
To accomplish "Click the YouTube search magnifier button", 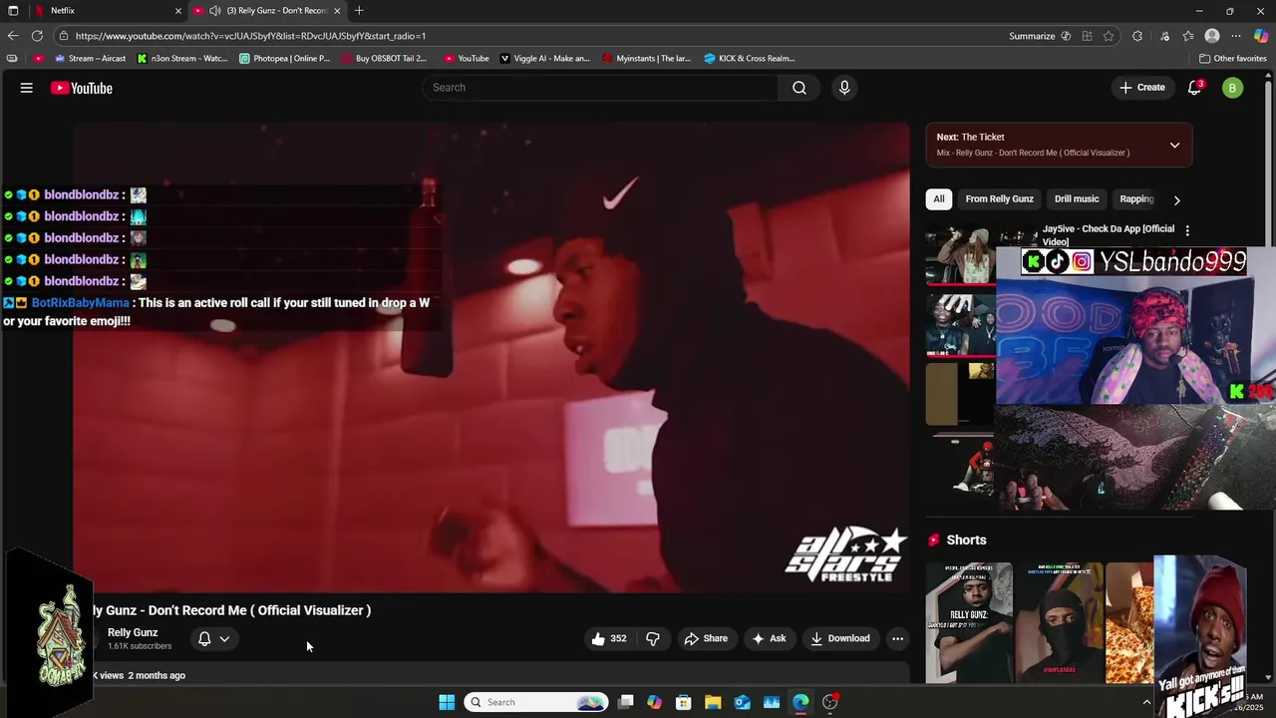I will tap(799, 88).
